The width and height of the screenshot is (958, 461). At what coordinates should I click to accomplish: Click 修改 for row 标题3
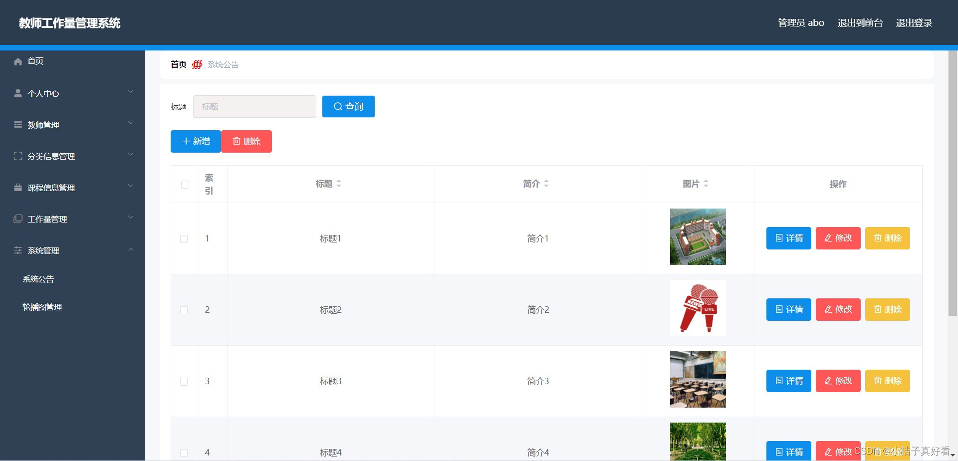pyautogui.click(x=838, y=381)
